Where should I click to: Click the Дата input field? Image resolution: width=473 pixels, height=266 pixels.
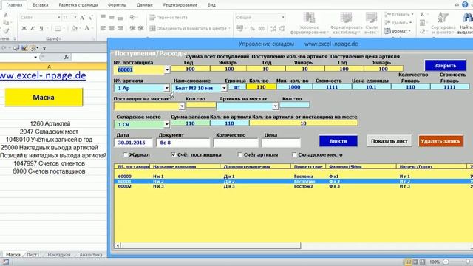click(x=133, y=143)
